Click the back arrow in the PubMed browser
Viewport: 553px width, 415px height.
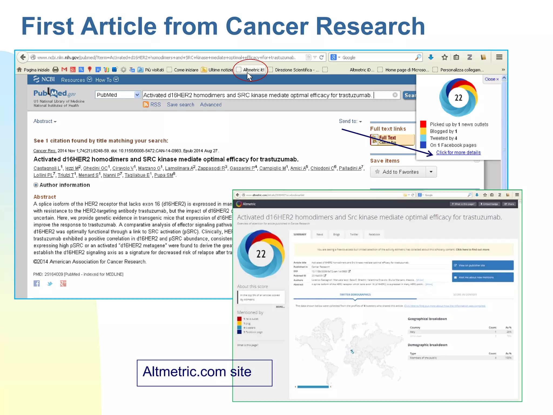(x=23, y=57)
